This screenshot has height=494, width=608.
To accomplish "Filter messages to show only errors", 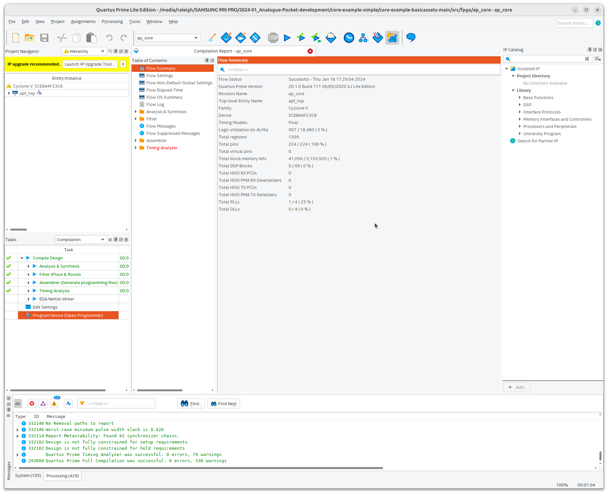I will [x=32, y=403].
